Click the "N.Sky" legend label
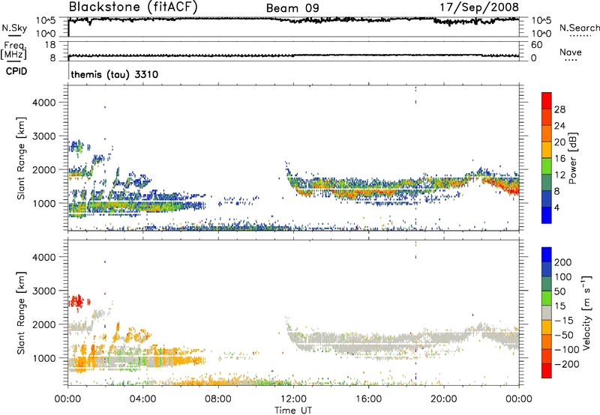Screen dimensions: 600x415 click(14, 28)
